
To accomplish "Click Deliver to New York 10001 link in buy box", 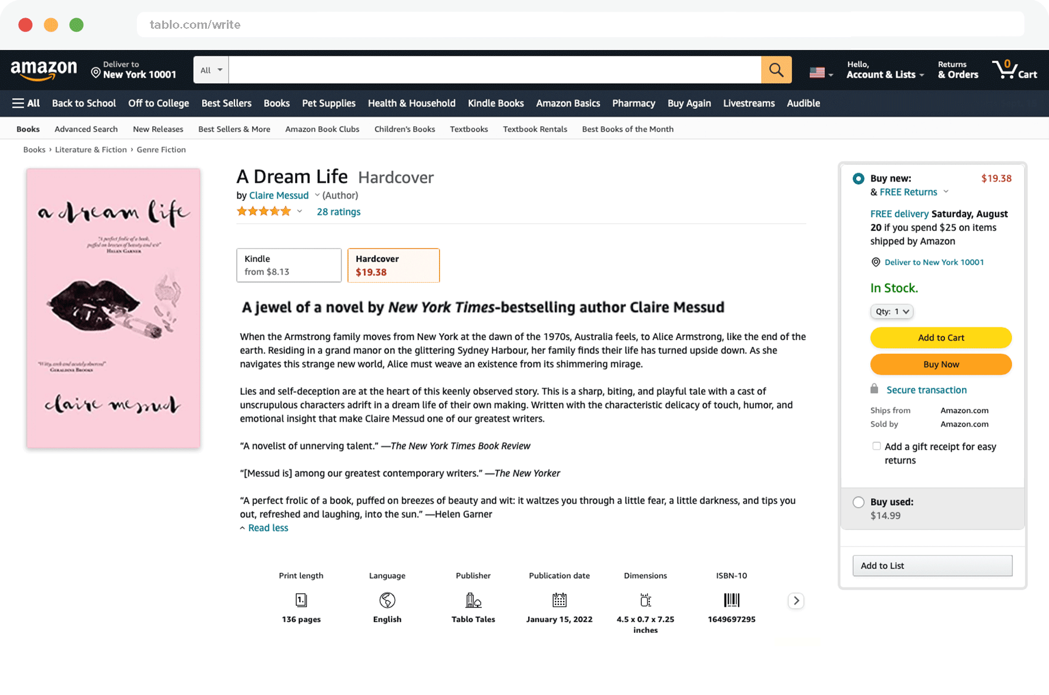I will [x=934, y=263].
